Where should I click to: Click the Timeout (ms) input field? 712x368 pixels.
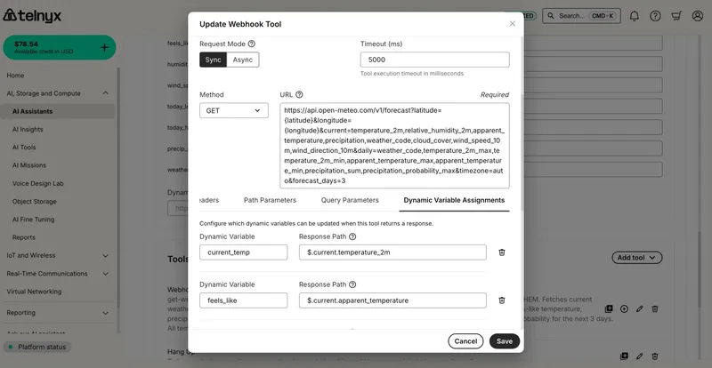coord(434,60)
